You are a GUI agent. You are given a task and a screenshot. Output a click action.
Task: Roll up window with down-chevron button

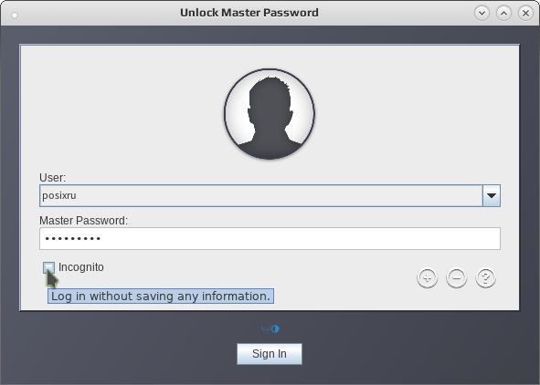click(482, 14)
